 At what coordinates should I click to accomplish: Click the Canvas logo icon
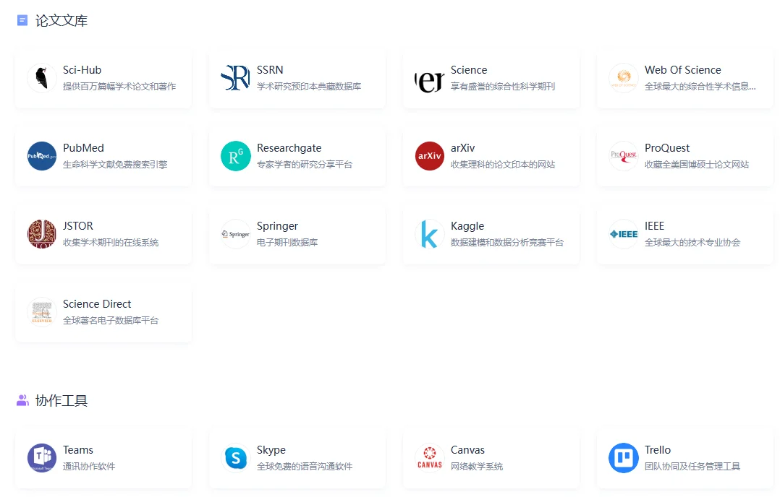click(x=430, y=458)
